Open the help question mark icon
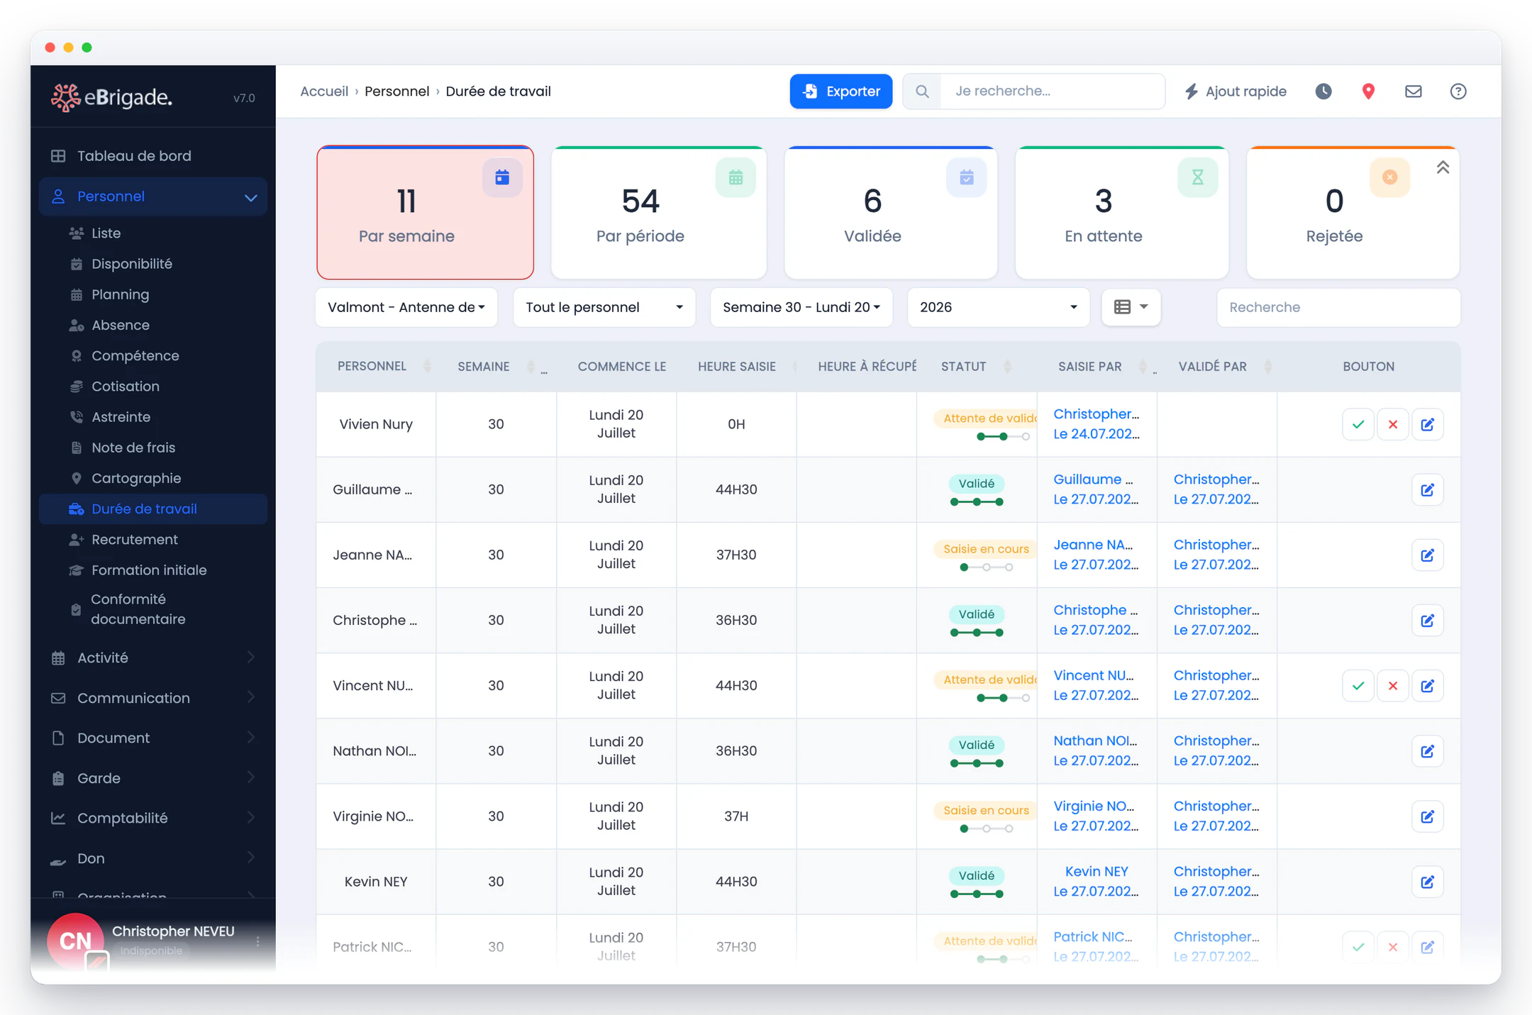 coord(1458,91)
